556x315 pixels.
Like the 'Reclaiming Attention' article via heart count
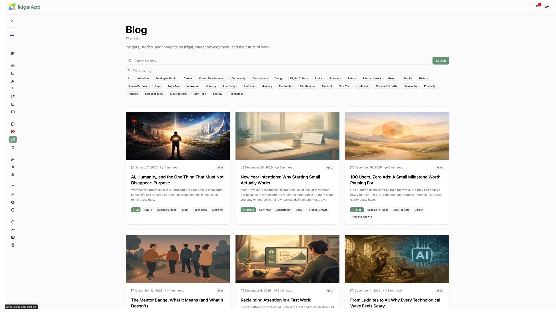(330, 291)
